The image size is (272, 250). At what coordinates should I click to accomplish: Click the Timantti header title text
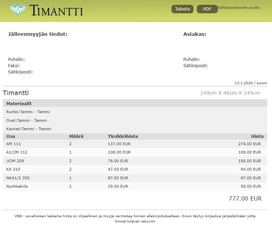pos(56,10)
